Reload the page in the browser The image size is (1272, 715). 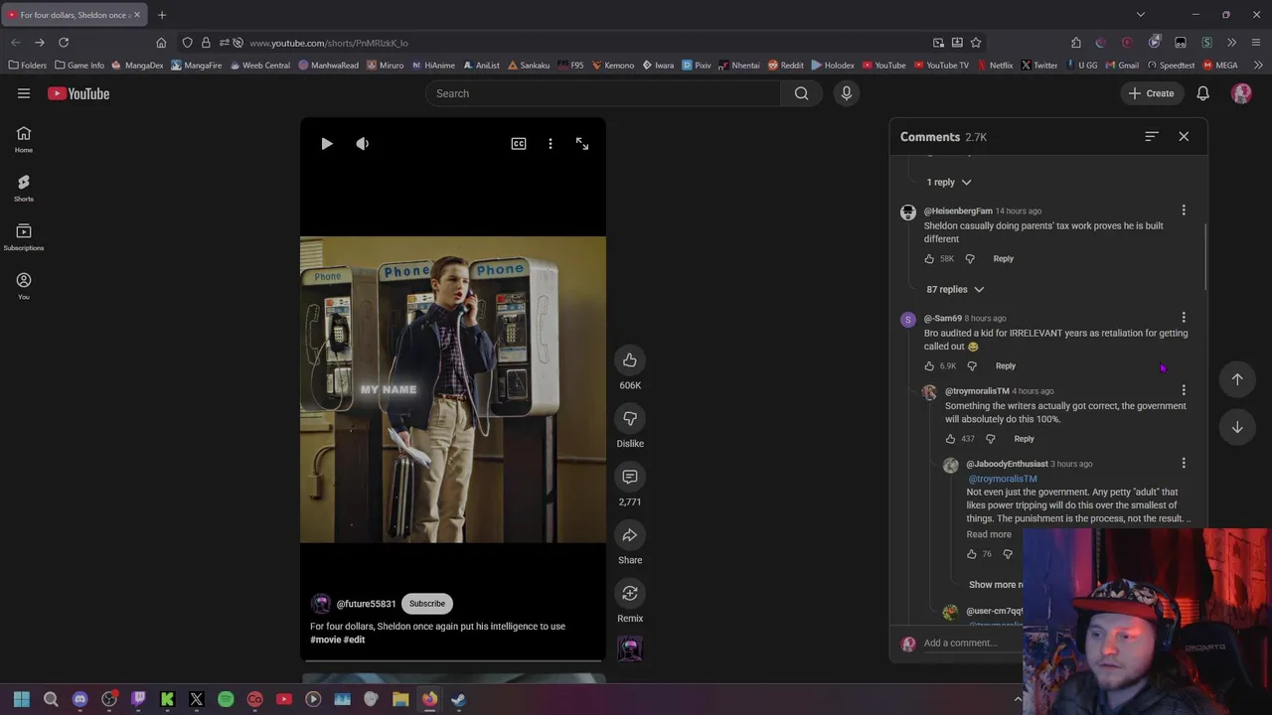pos(64,43)
